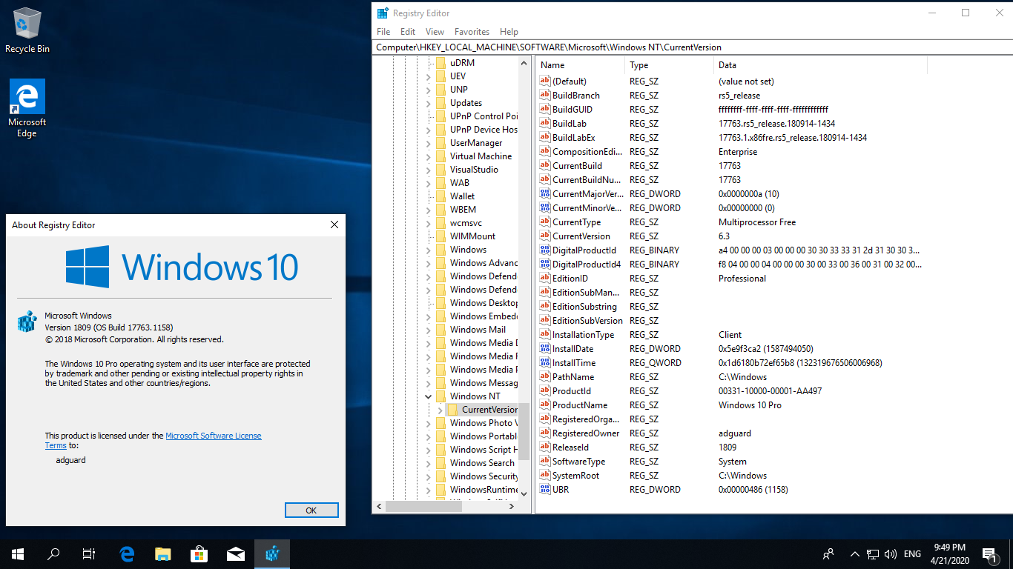This screenshot has width=1013, height=569.
Task: Select the CurrentBuild value name
Action: click(577, 166)
